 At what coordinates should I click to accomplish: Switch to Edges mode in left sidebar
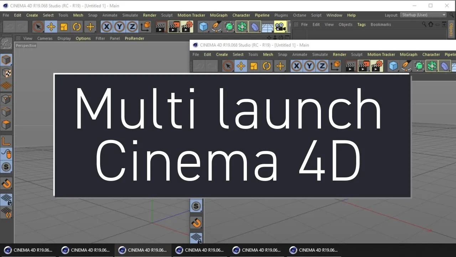pyautogui.click(x=6, y=112)
